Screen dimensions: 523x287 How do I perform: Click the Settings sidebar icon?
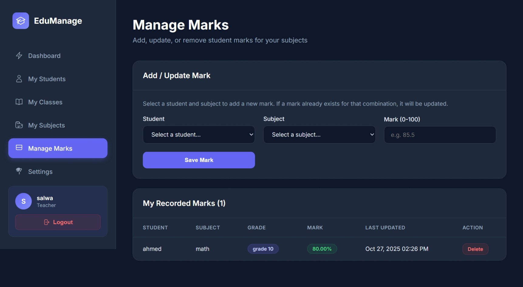click(19, 171)
